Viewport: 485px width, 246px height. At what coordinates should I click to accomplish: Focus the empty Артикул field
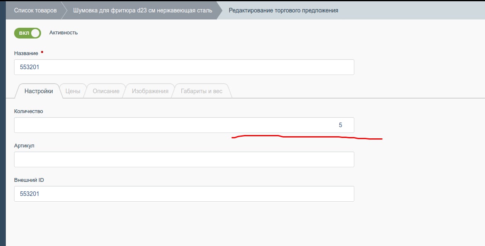tap(184, 159)
